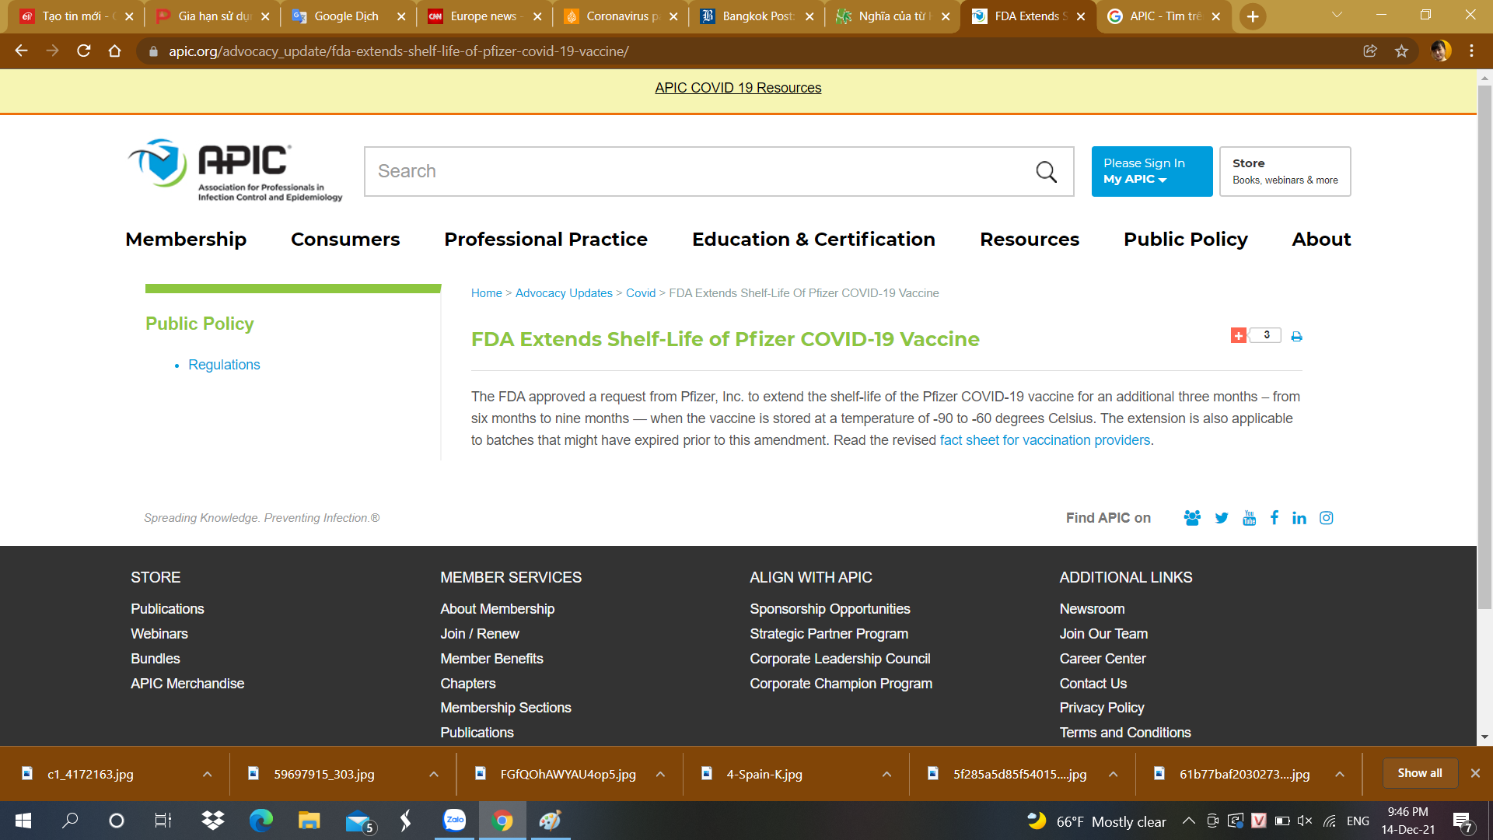Screen dimensions: 1493x840
Task: Open Zalo from taskbar
Action: pyautogui.click(x=454, y=821)
